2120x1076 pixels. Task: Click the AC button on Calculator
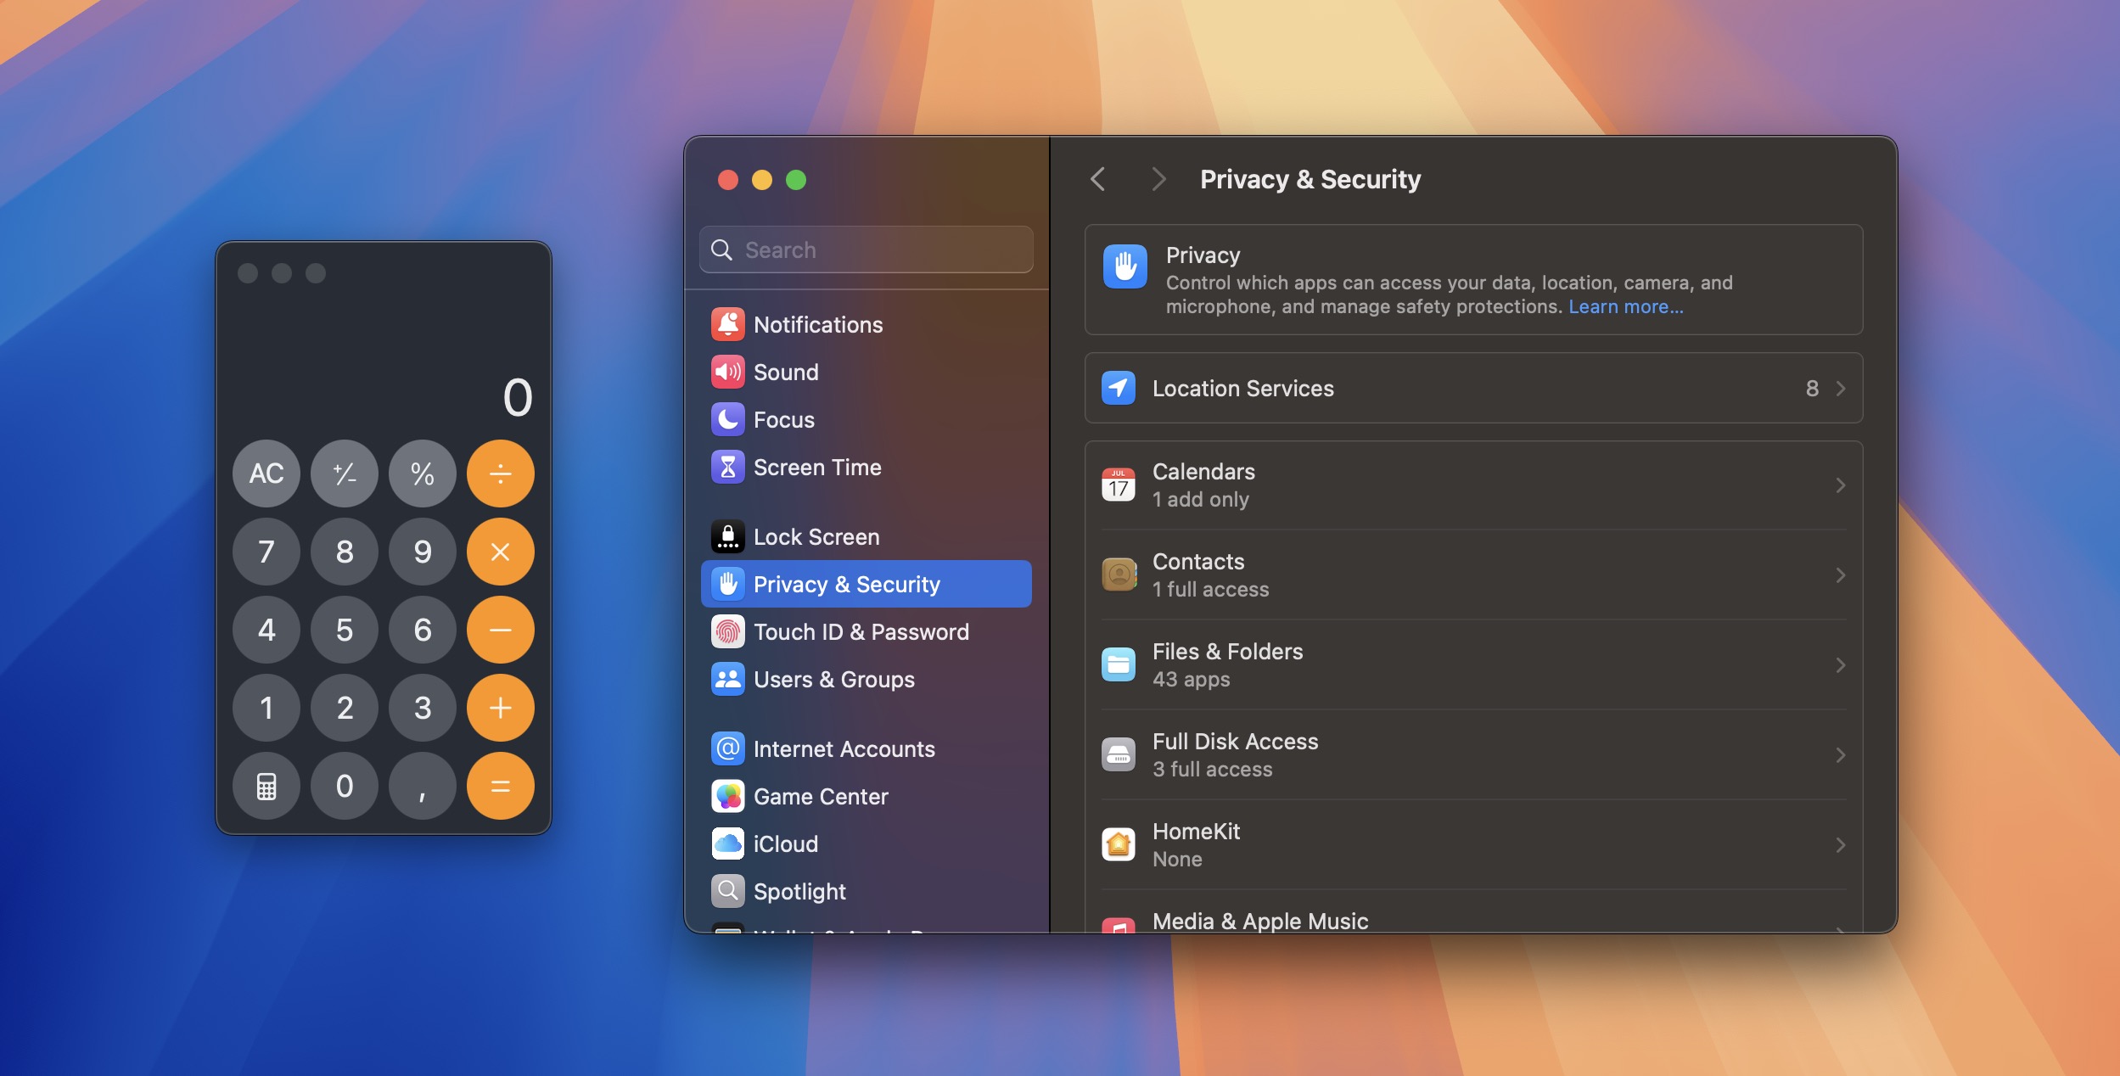(x=266, y=472)
